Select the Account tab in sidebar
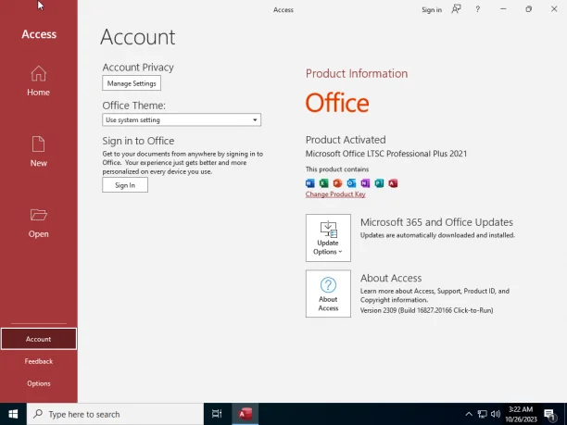This screenshot has height=425, width=567. (39, 339)
